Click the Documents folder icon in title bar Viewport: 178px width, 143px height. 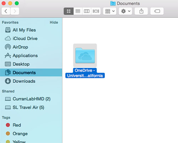pos(113,4)
